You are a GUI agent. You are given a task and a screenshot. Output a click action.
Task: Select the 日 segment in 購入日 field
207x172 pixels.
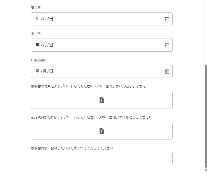(51, 19)
